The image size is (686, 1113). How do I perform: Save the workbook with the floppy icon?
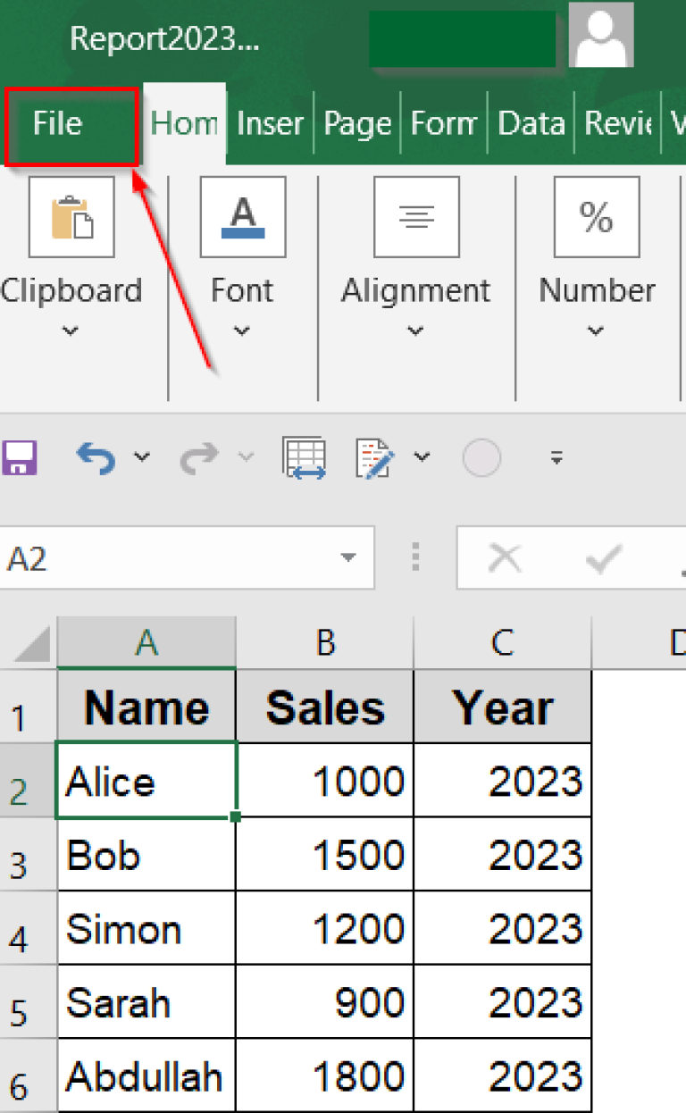coord(18,458)
